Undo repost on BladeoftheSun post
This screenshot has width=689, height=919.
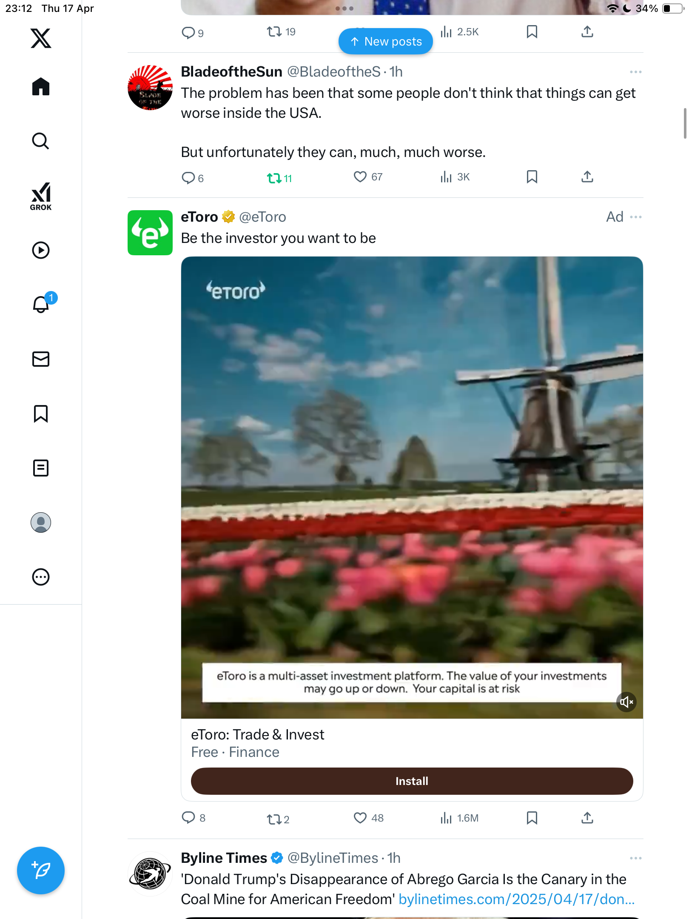point(279,178)
